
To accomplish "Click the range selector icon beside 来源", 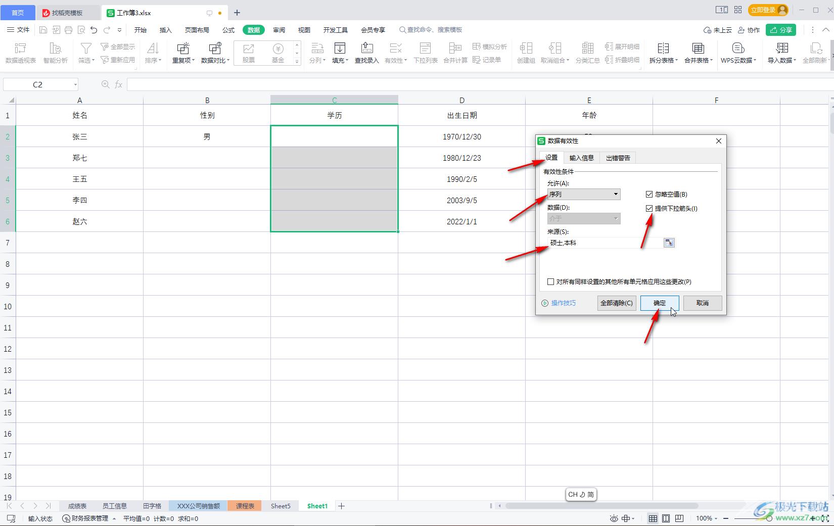I will (669, 243).
